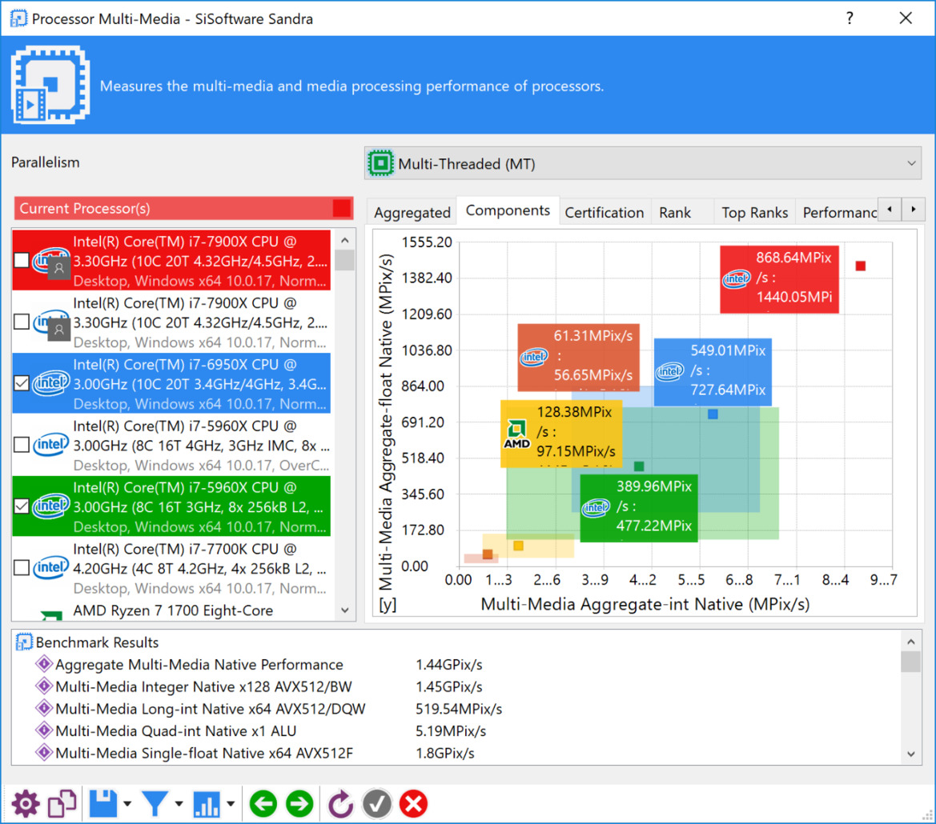Viewport: 936px width, 824px height.
Task: Click the blue i7-6950X data point marker
Action: pyautogui.click(x=713, y=414)
